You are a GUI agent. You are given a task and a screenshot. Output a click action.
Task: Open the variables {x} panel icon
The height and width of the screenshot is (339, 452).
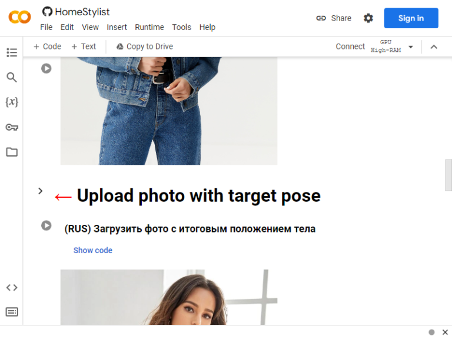tap(12, 102)
